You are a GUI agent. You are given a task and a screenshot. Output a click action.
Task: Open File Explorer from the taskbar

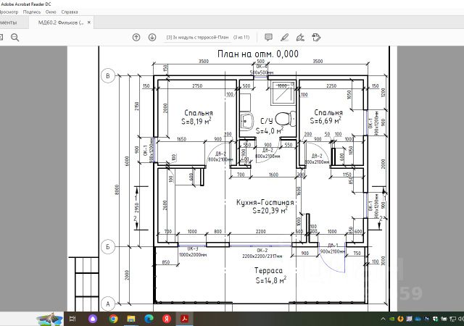[131, 319]
